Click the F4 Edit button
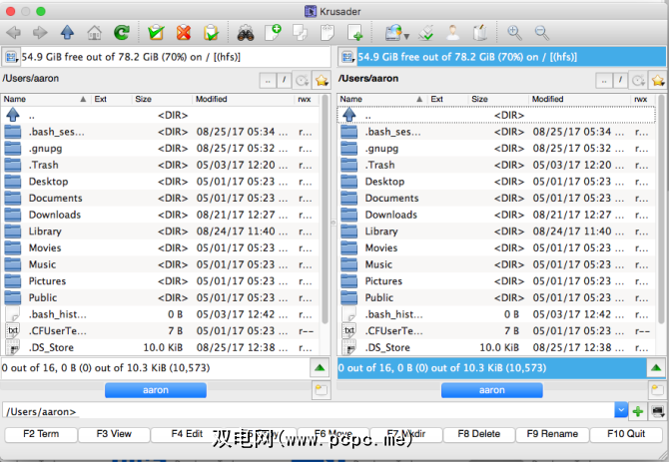Viewport: 669px width, 462px height. click(x=187, y=434)
